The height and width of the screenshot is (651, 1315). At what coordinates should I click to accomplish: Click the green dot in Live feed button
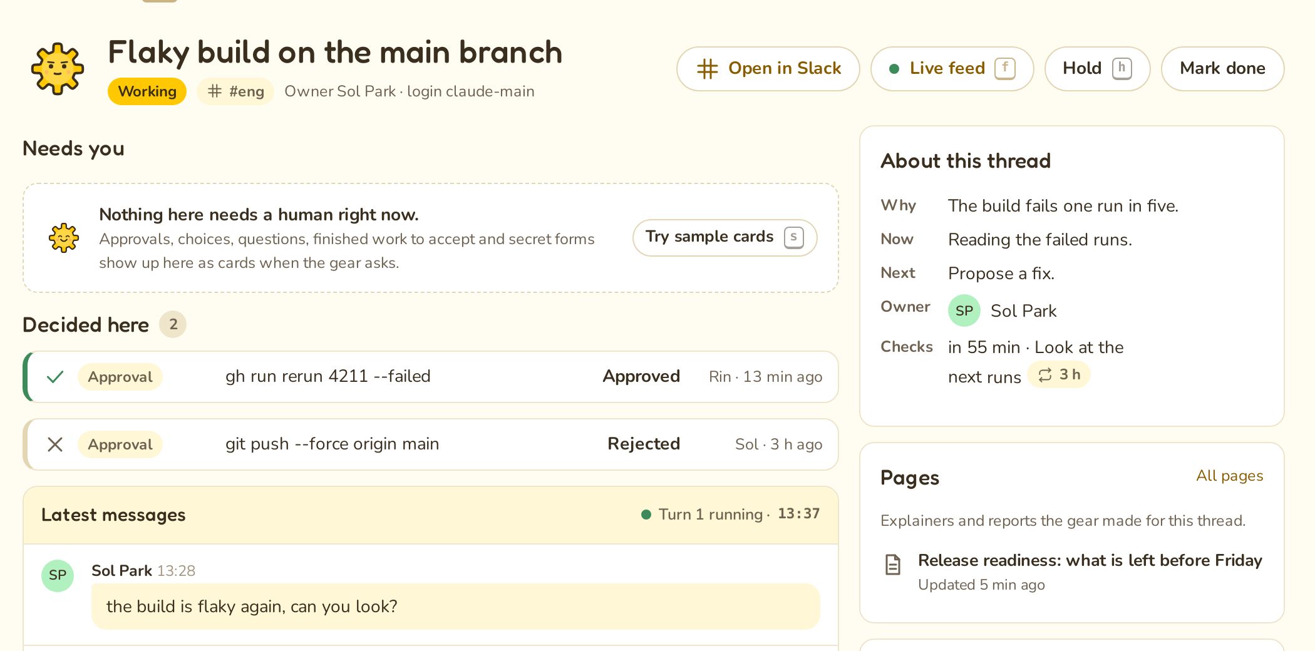894,69
